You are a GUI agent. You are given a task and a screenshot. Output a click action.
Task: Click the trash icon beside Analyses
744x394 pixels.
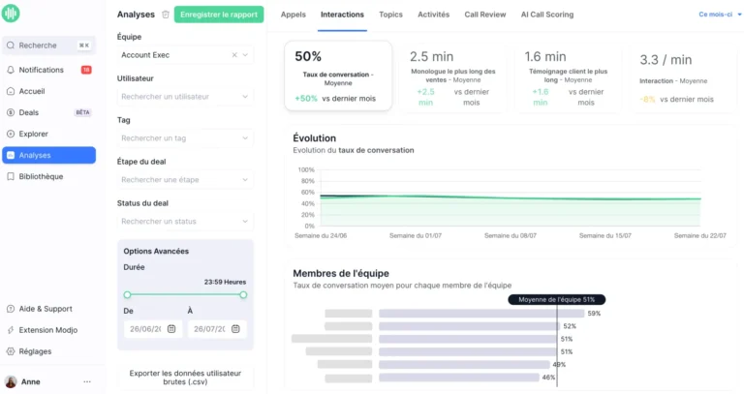click(x=165, y=15)
